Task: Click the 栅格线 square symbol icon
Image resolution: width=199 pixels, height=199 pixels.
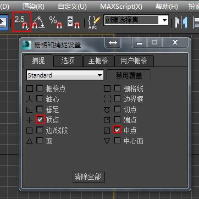Action: (x=107, y=89)
